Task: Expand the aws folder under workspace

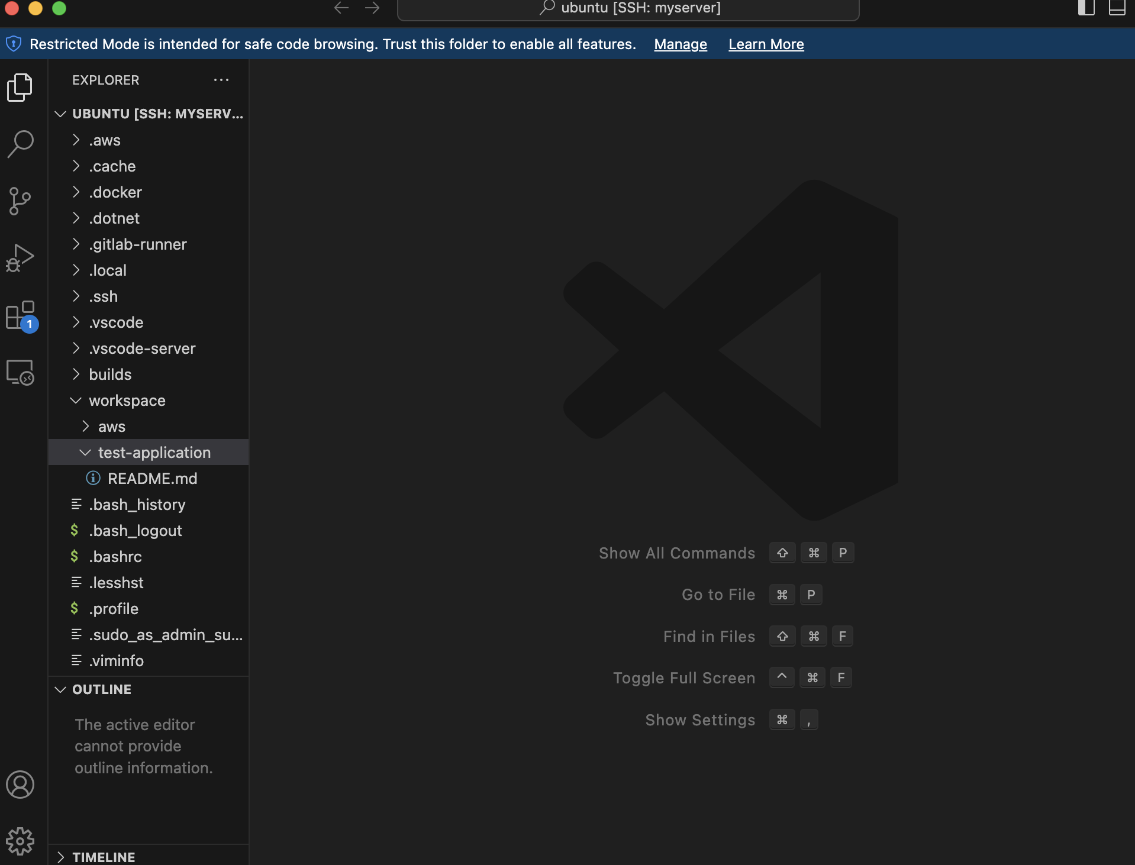Action: pos(85,426)
